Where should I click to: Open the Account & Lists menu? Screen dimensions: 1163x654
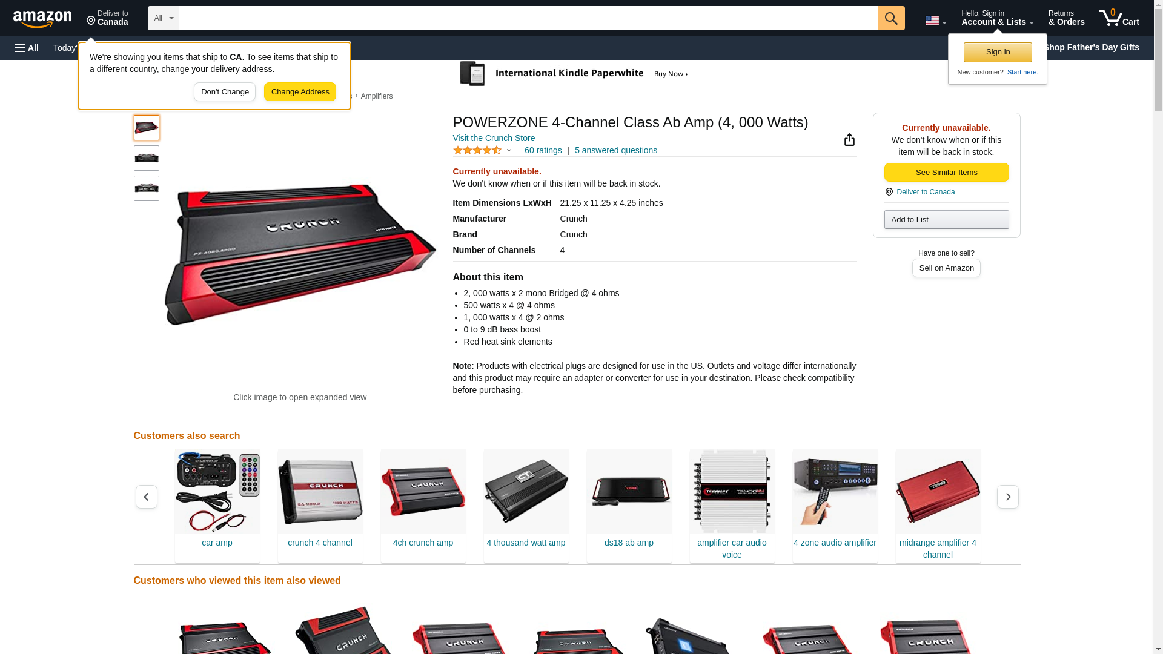[x=997, y=18]
